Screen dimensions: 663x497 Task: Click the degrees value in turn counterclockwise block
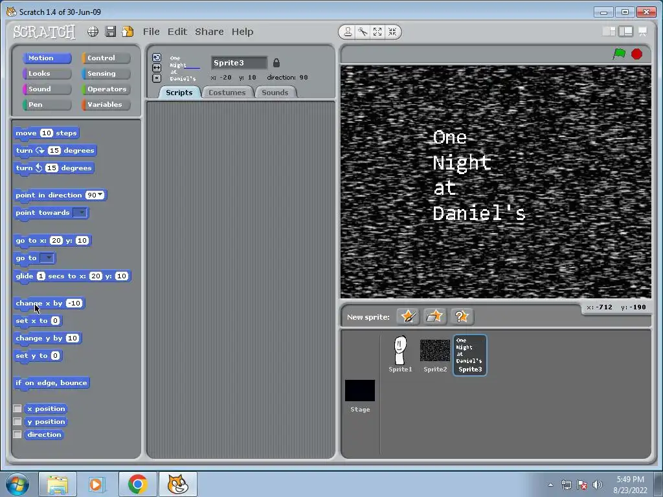(52, 168)
